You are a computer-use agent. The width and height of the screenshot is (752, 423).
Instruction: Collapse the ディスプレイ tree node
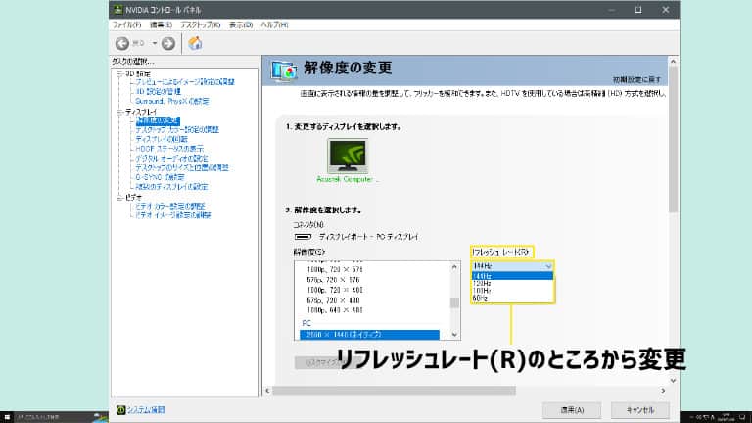pyautogui.click(x=119, y=112)
